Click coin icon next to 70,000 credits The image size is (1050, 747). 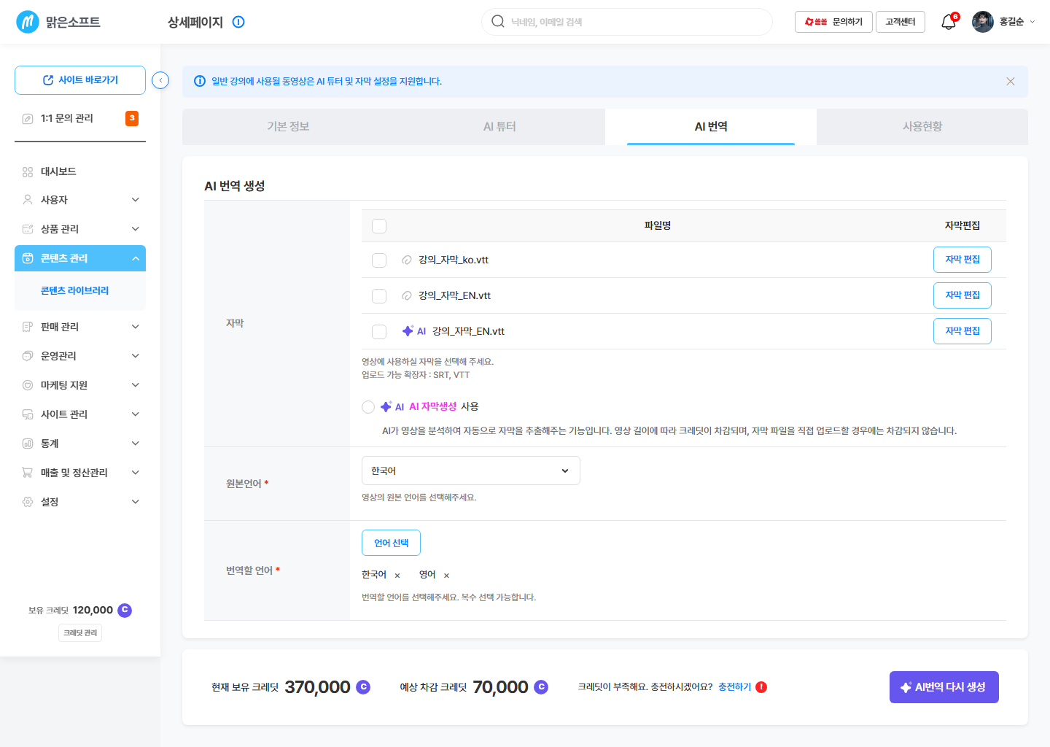541,686
